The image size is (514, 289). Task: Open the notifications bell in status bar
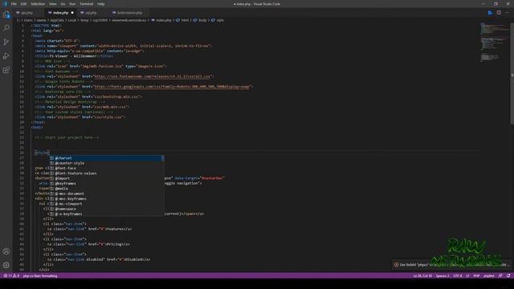coord(508,276)
